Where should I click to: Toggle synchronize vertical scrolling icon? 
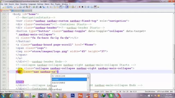[x=54, y=7]
